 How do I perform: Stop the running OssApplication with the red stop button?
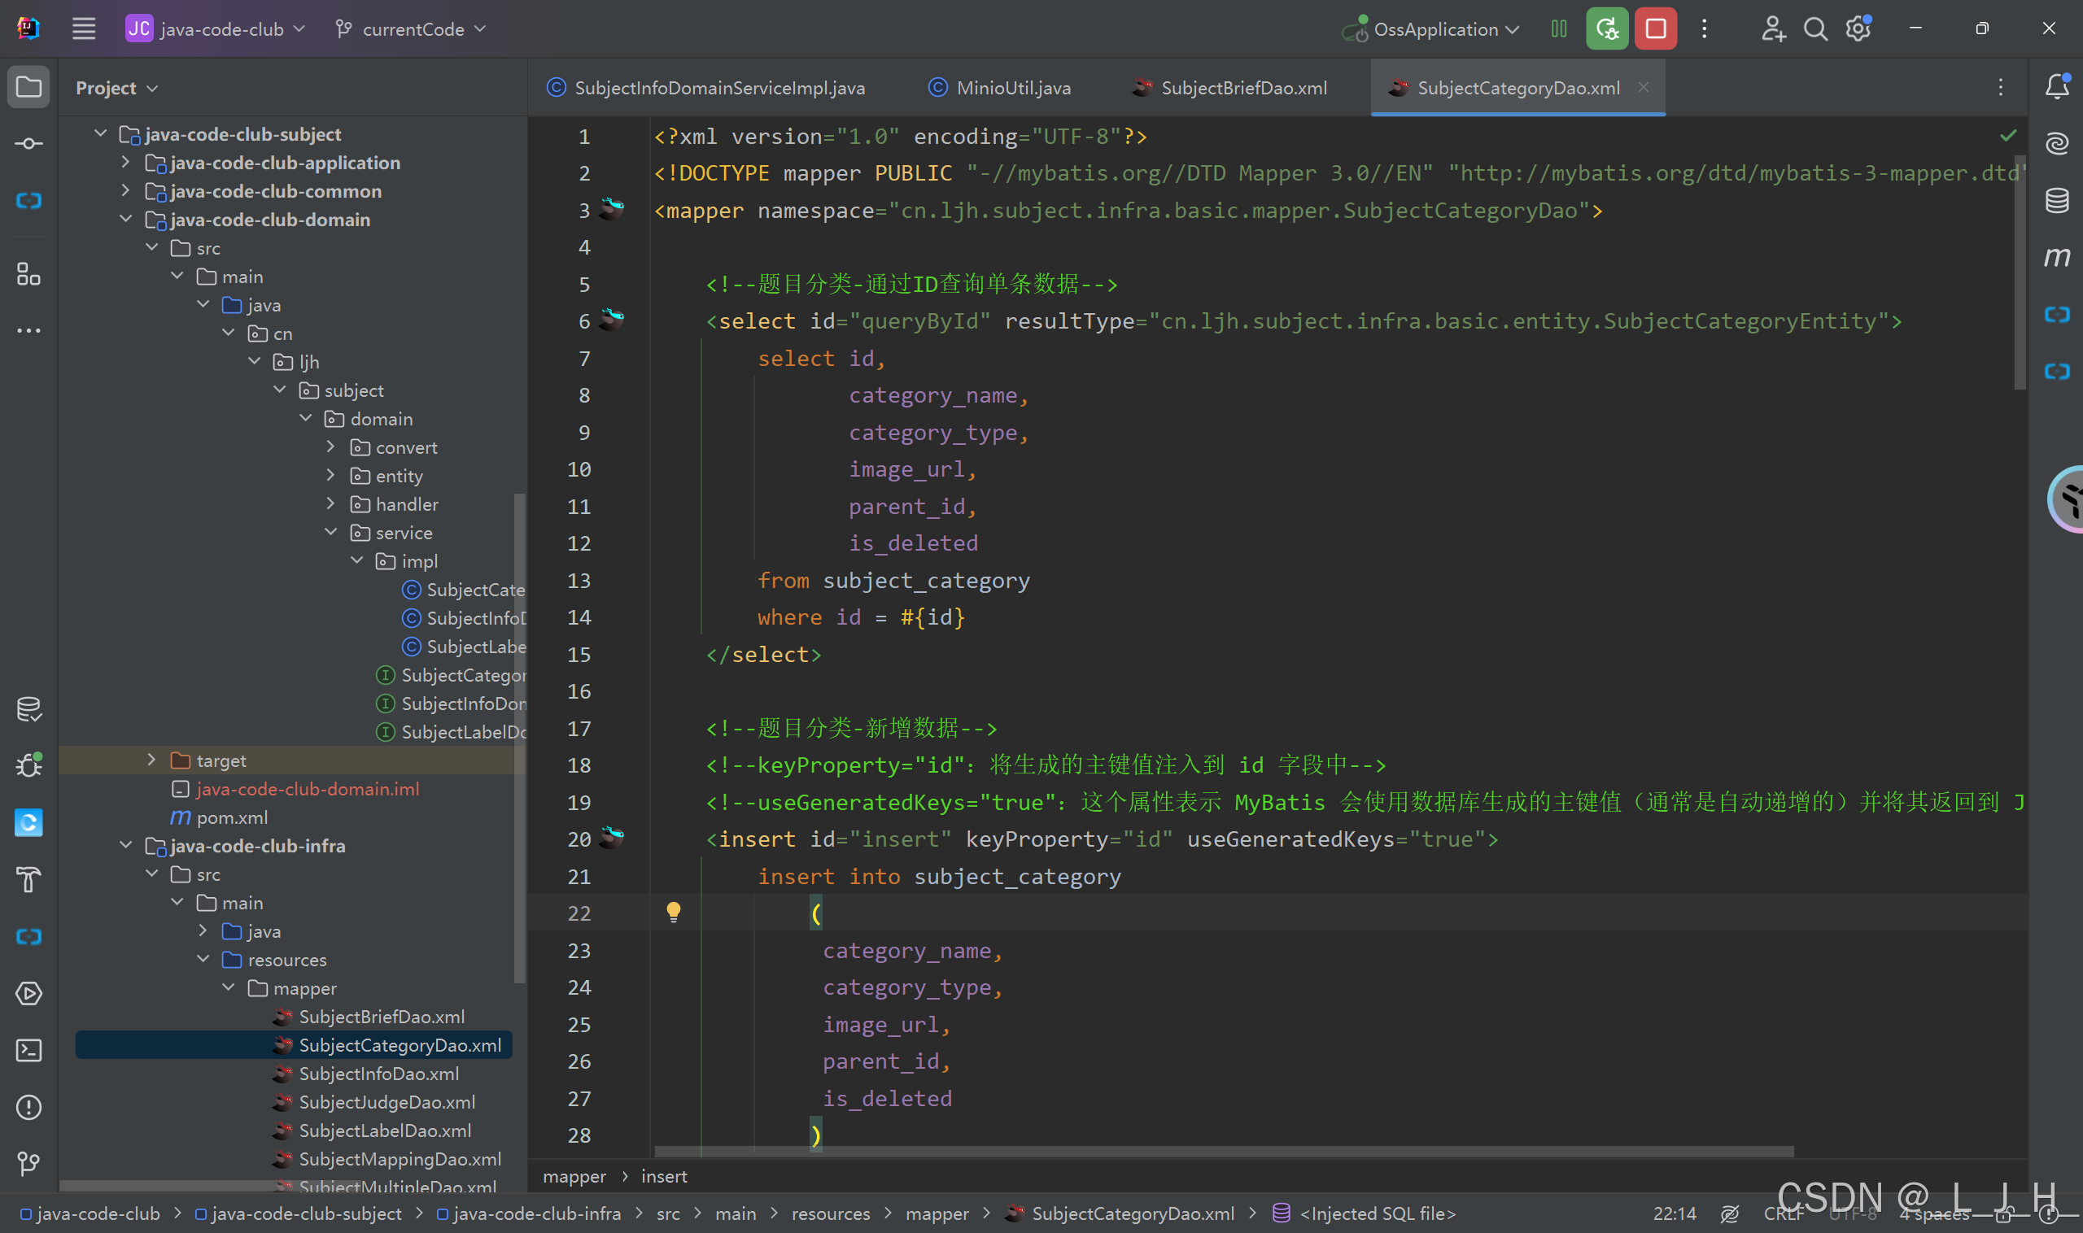point(1655,29)
